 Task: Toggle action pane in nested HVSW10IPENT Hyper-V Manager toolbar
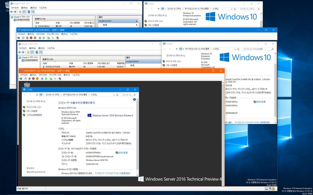point(41,52)
